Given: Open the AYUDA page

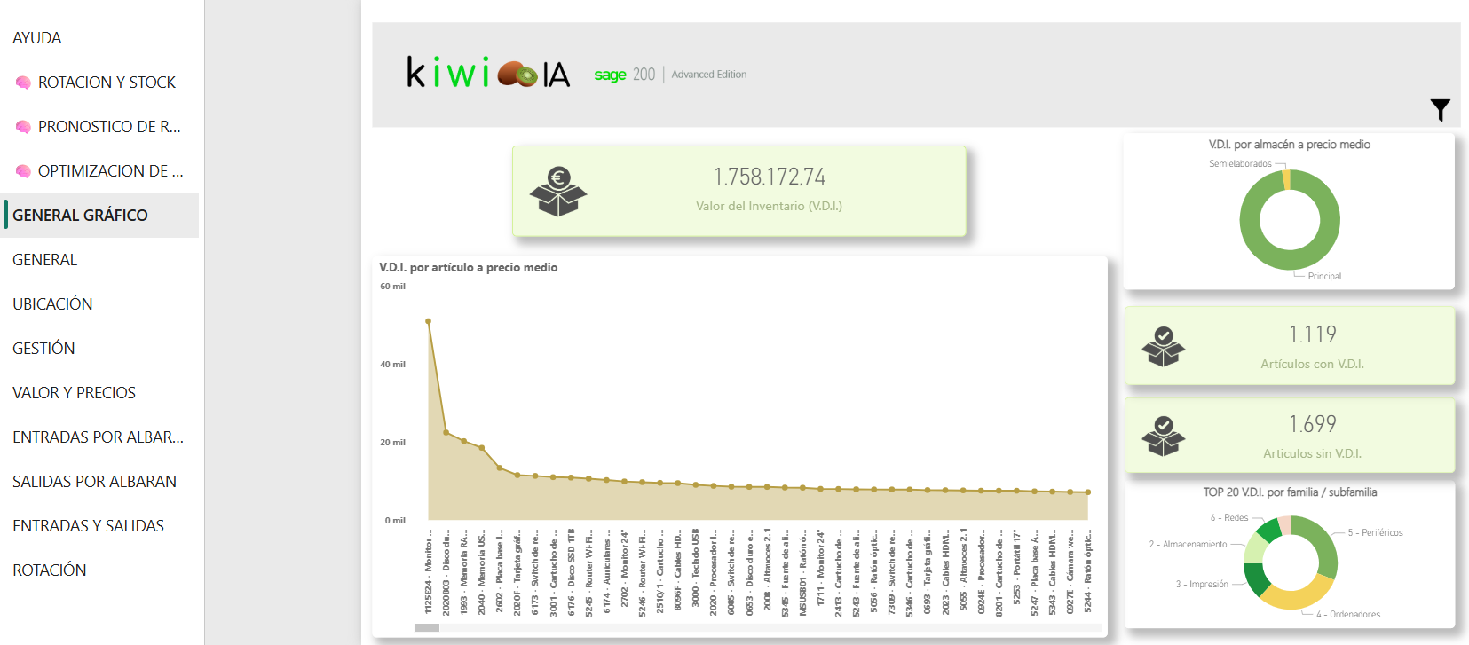Looking at the screenshot, I should click(x=37, y=38).
